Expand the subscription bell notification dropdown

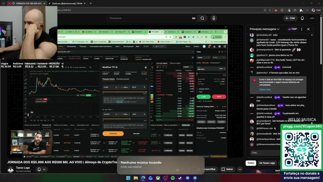tap(42, 169)
